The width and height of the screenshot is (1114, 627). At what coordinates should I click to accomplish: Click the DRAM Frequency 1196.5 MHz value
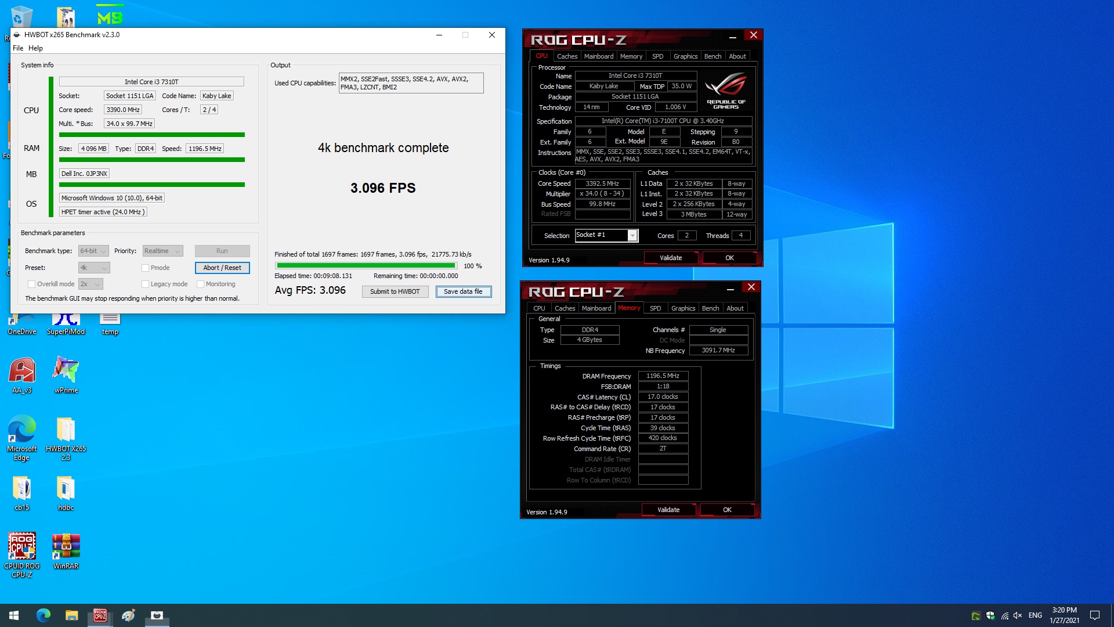pos(663,376)
